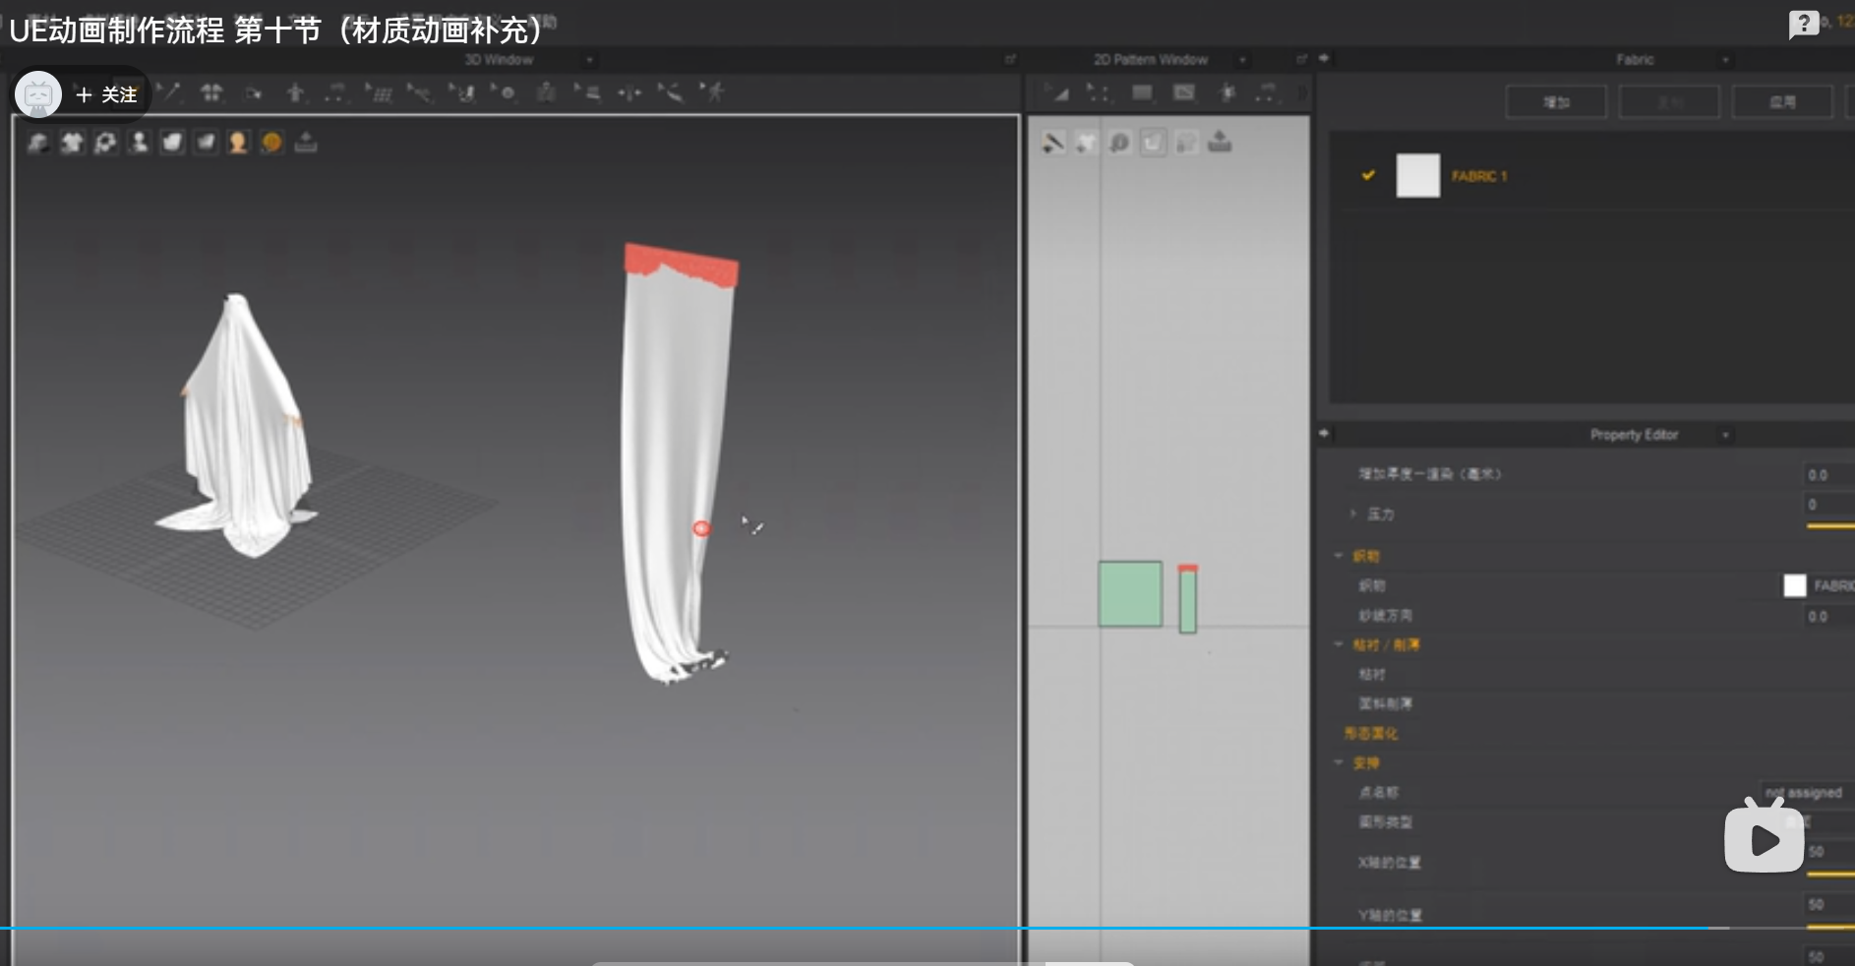Screen dimensions: 1855x966
Task: Open the 3D Window title dropdown arrow
Action: click(589, 60)
